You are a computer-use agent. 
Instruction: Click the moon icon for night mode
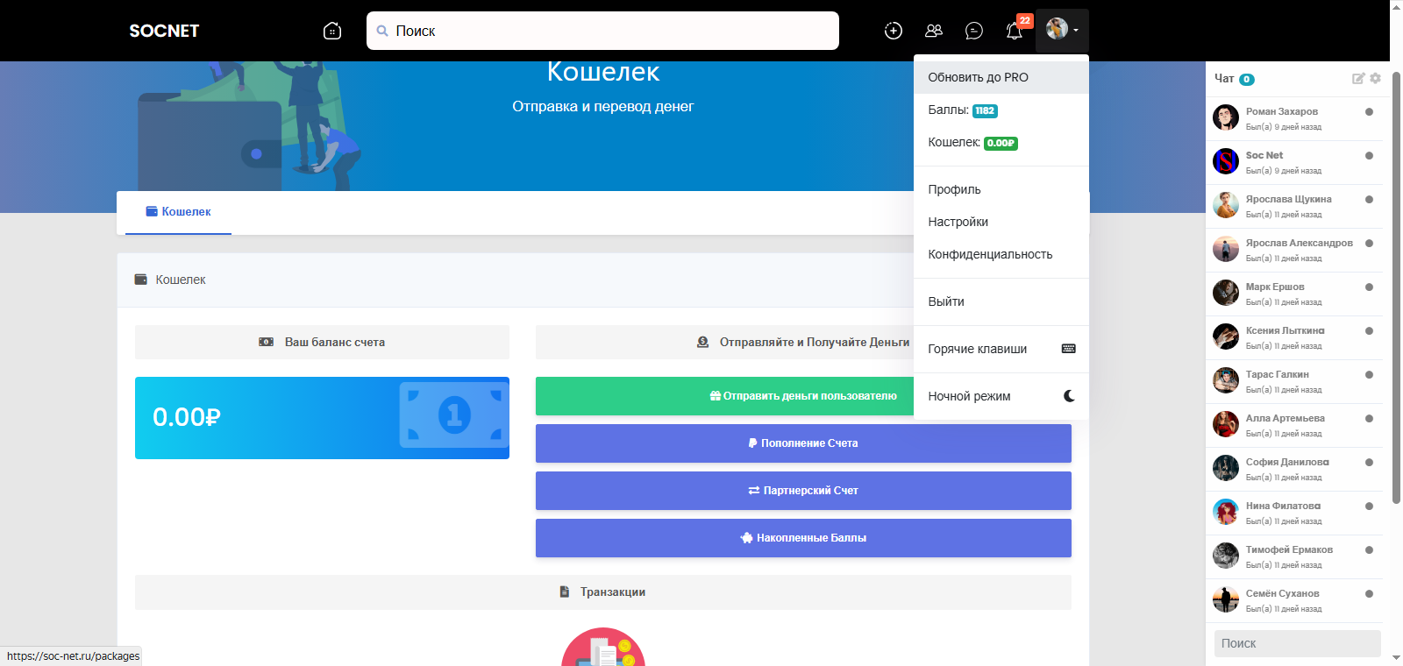[x=1069, y=396]
